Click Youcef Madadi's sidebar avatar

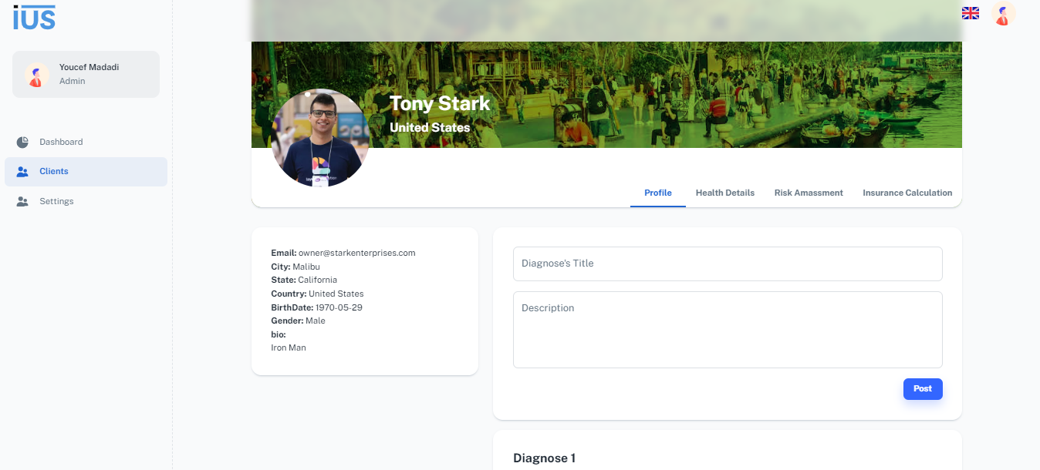pyautogui.click(x=36, y=75)
